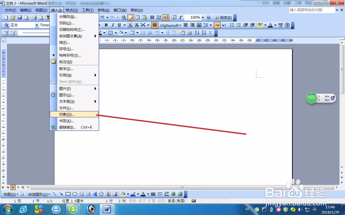Save the document with the floppy disk icon
Screen dimensions: 345x215
[x=20, y=18]
